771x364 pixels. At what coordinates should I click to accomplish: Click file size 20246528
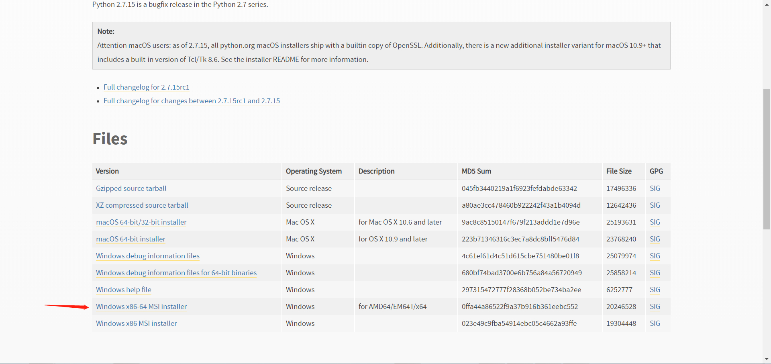tap(621, 307)
